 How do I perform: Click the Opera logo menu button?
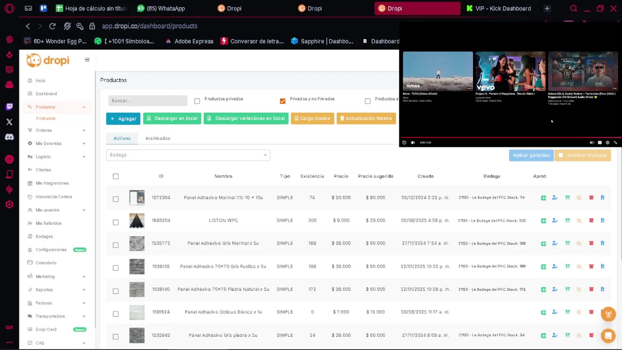pos(9,8)
